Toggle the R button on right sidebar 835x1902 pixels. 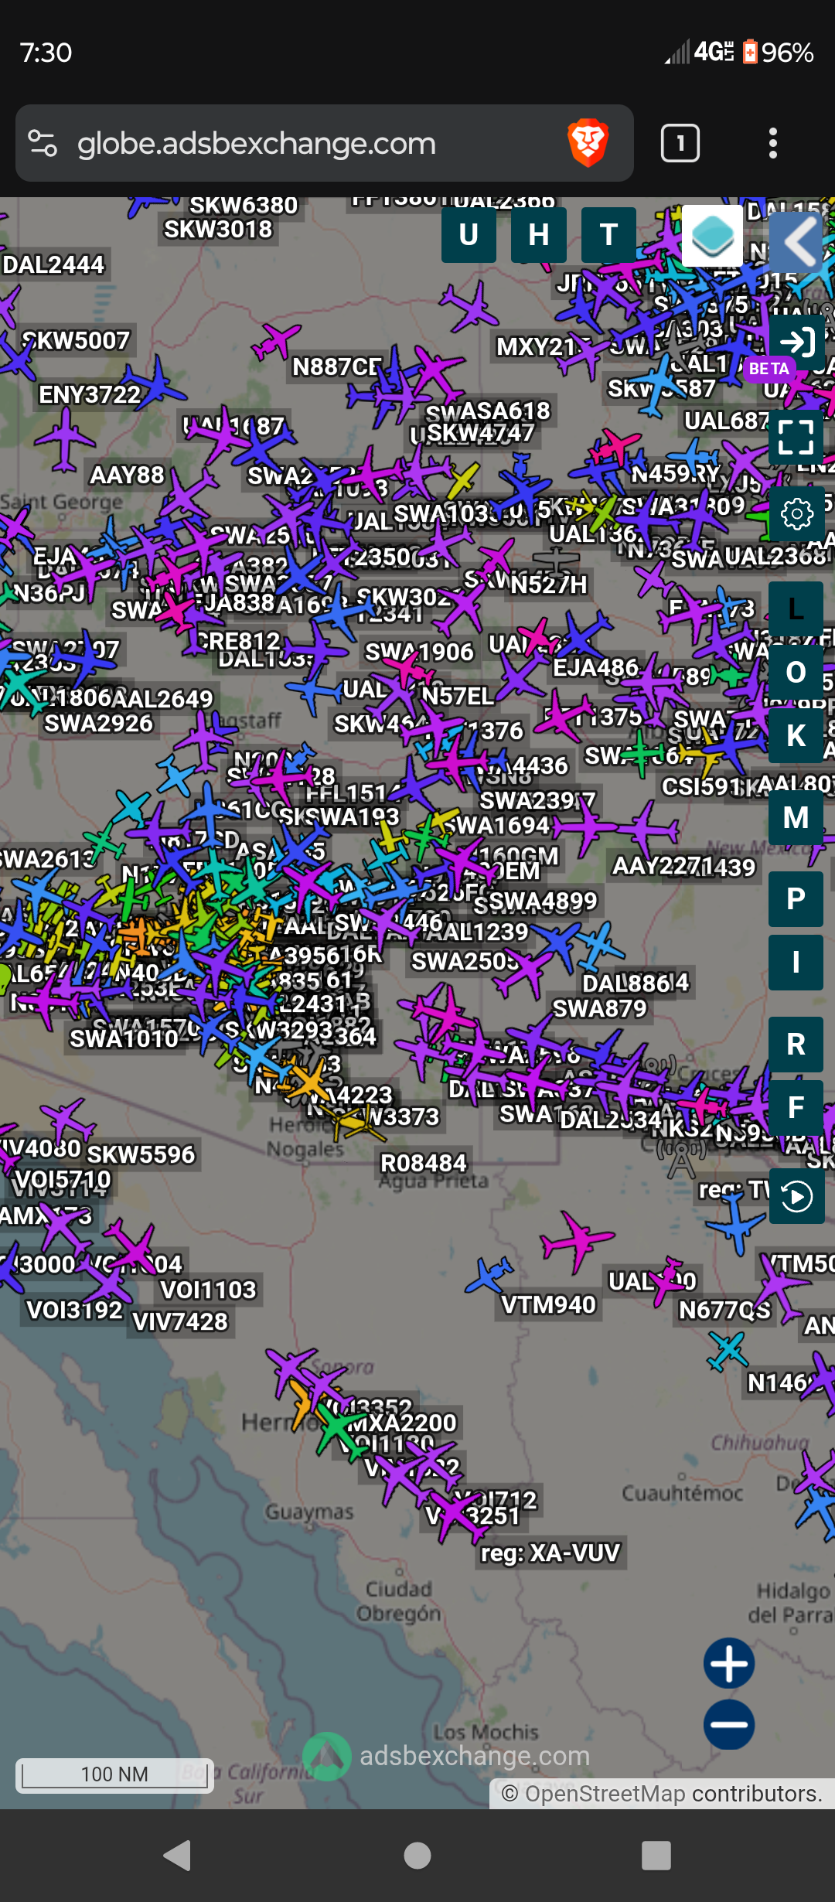point(796,1045)
